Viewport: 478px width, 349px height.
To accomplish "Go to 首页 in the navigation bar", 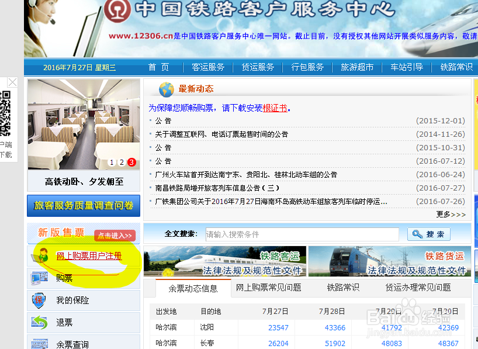I will (158, 67).
